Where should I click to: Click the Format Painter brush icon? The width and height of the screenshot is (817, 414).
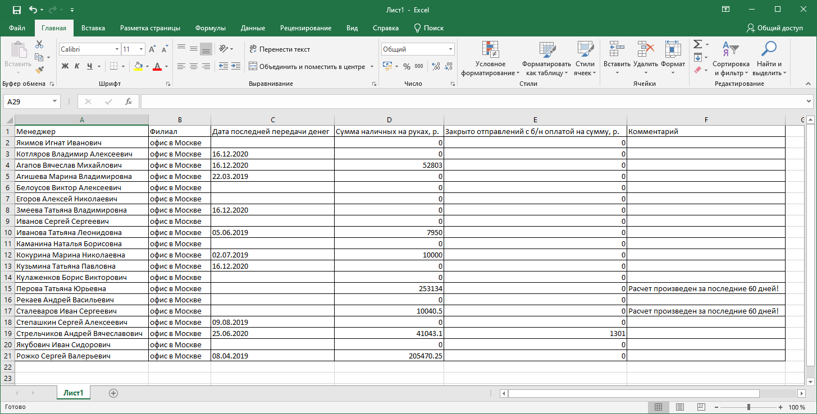click(x=39, y=70)
